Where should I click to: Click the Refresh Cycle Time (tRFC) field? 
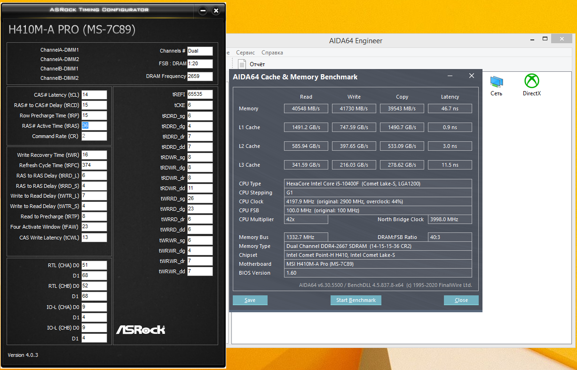pos(94,165)
